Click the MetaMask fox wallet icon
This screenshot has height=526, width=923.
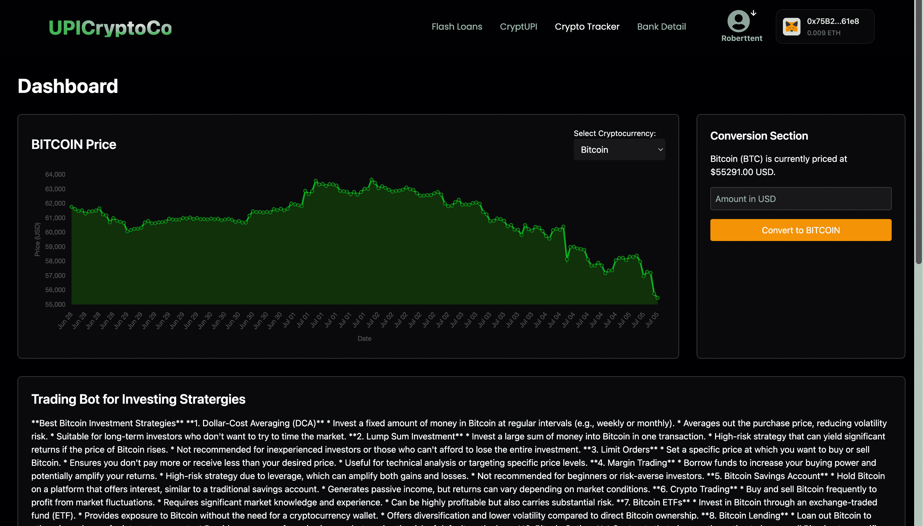pos(791,27)
